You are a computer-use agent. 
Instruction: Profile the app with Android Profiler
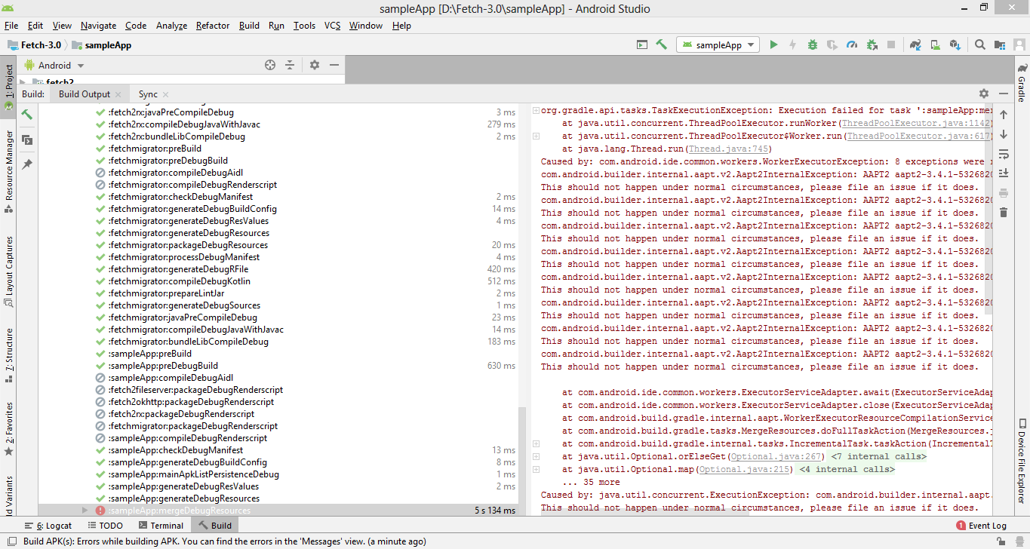(853, 44)
